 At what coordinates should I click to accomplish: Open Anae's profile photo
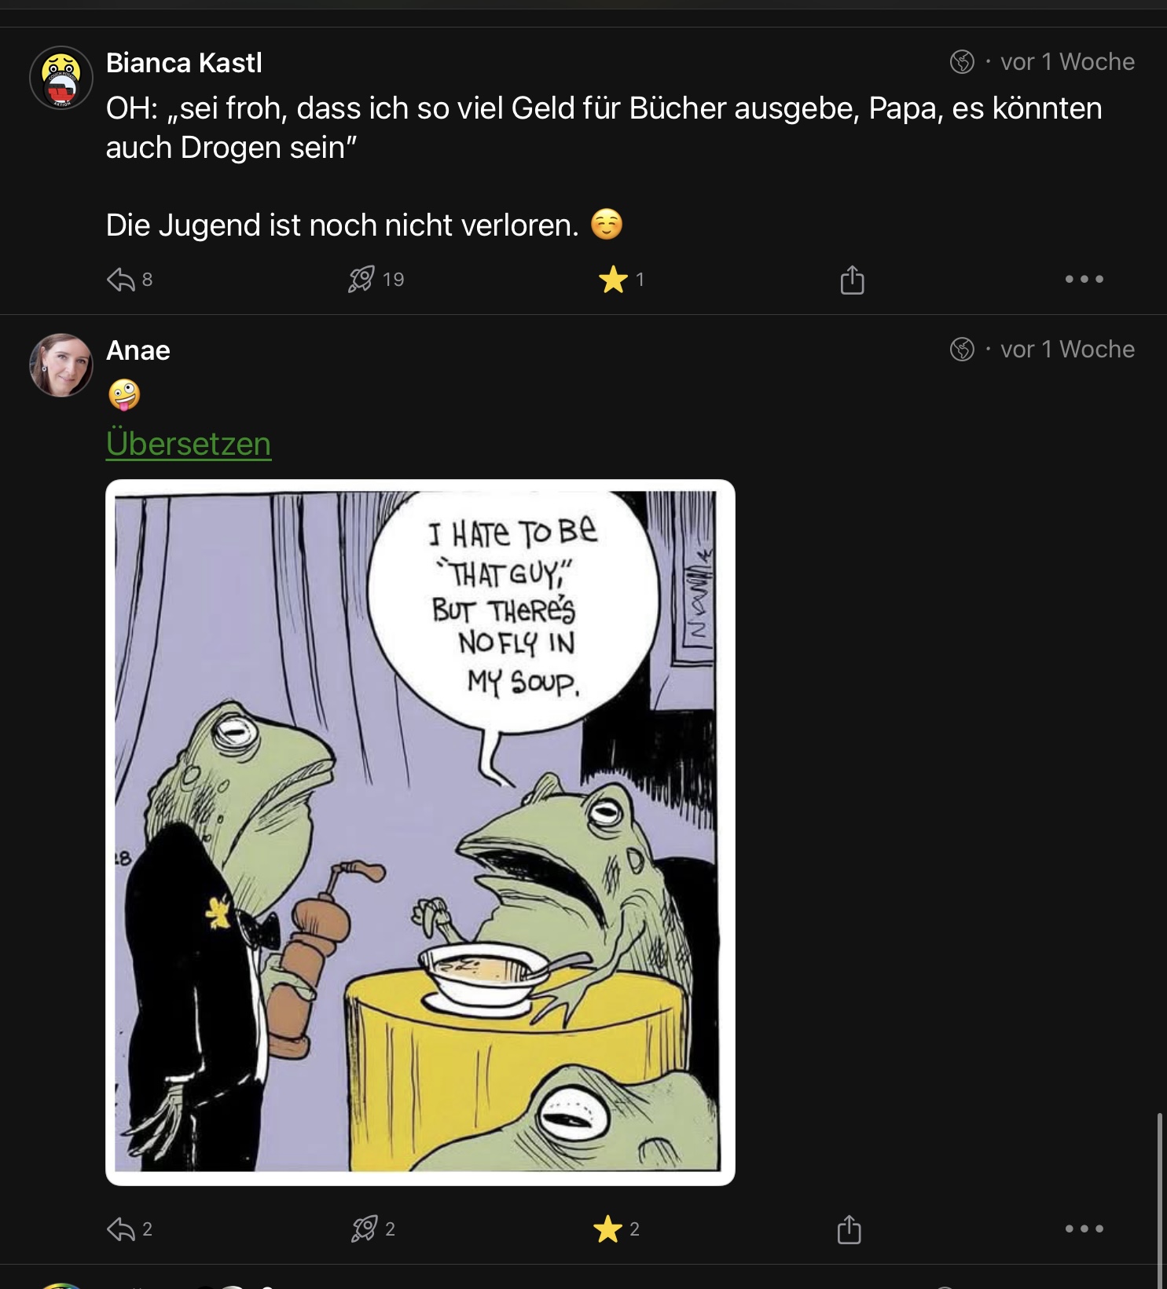(x=61, y=365)
